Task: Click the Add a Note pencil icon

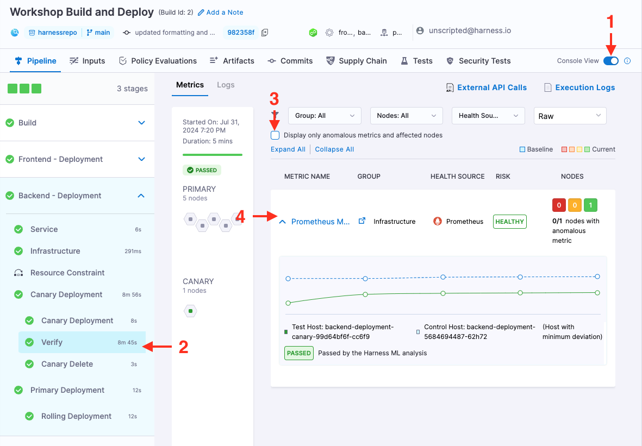Action: click(x=201, y=12)
